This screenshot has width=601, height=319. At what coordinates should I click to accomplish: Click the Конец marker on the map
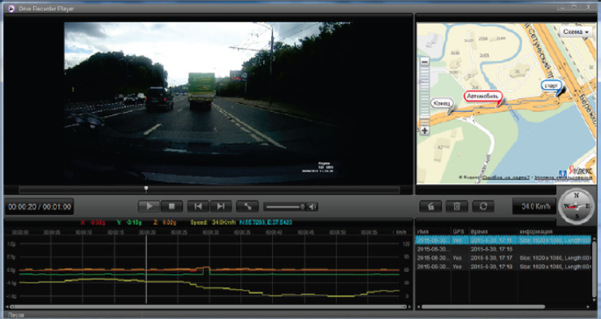click(x=442, y=104)
